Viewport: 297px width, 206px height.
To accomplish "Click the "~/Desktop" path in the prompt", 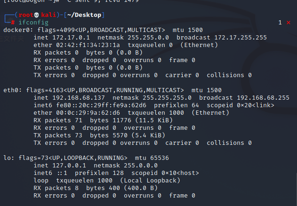I will [84, 15].
